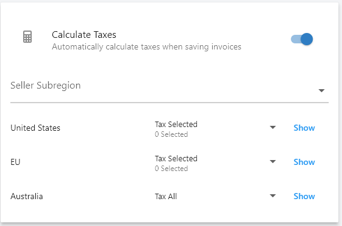Click the caret arrow in EU row

273,161
